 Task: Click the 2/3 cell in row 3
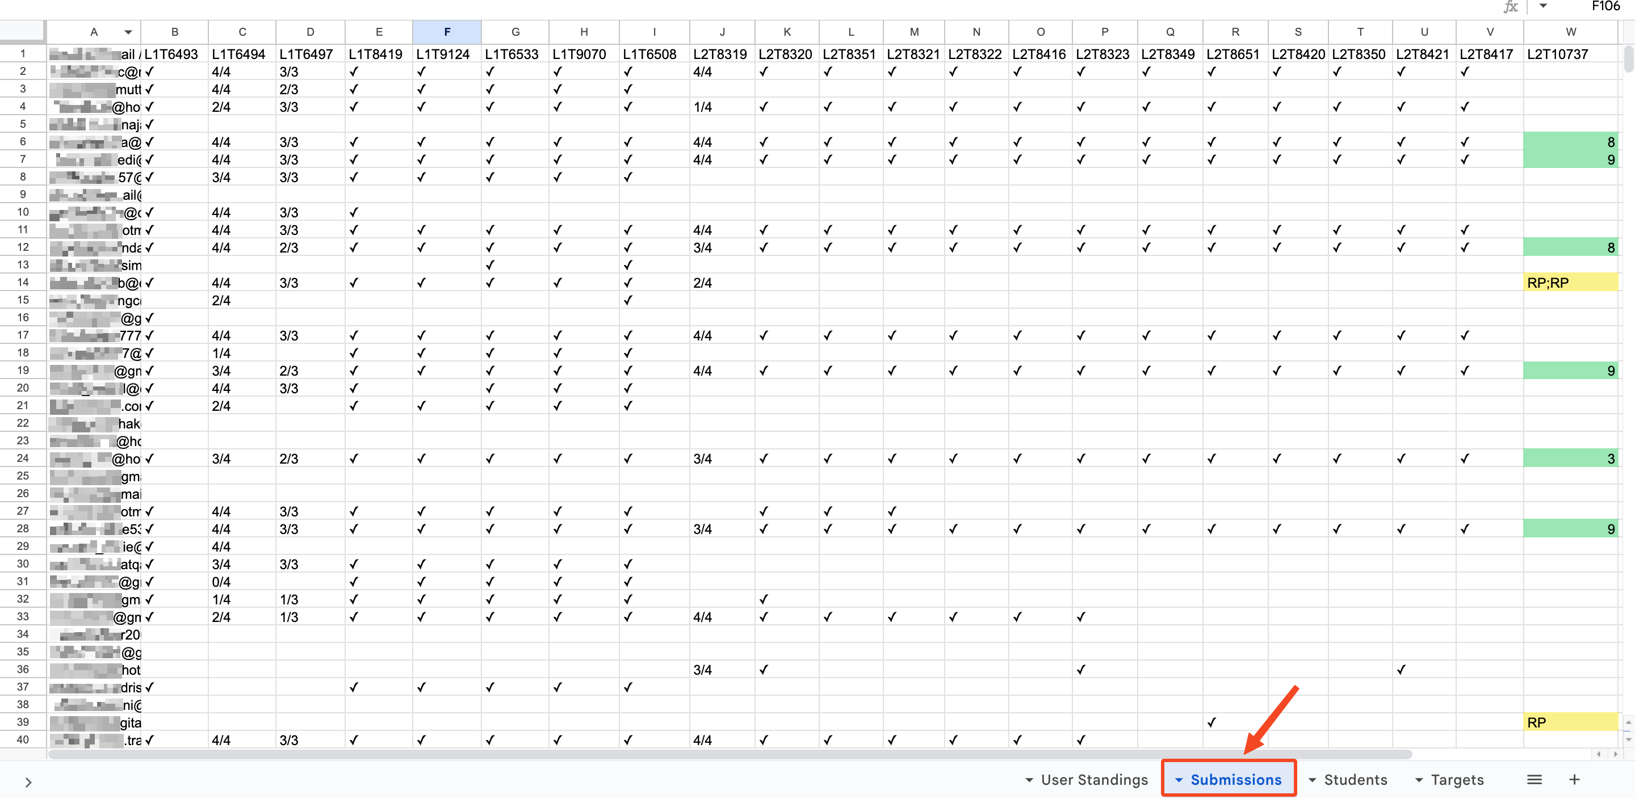[x=310, y=89]
